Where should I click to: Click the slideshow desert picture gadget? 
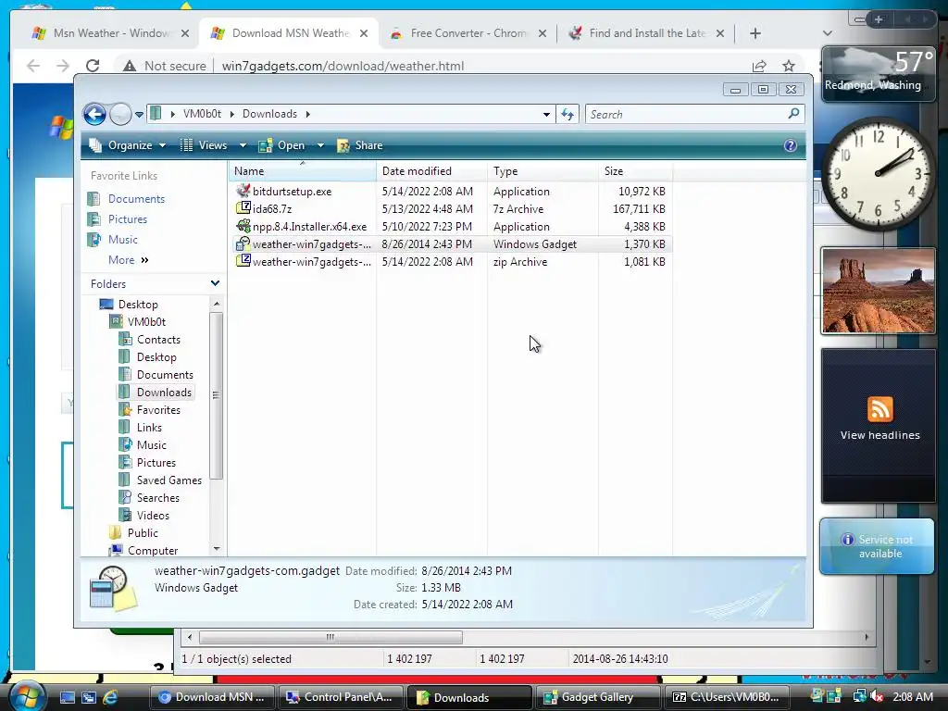(878, 291)
